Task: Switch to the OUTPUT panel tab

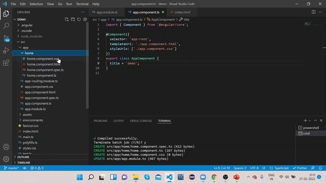Action: click(x=119, y=121)
